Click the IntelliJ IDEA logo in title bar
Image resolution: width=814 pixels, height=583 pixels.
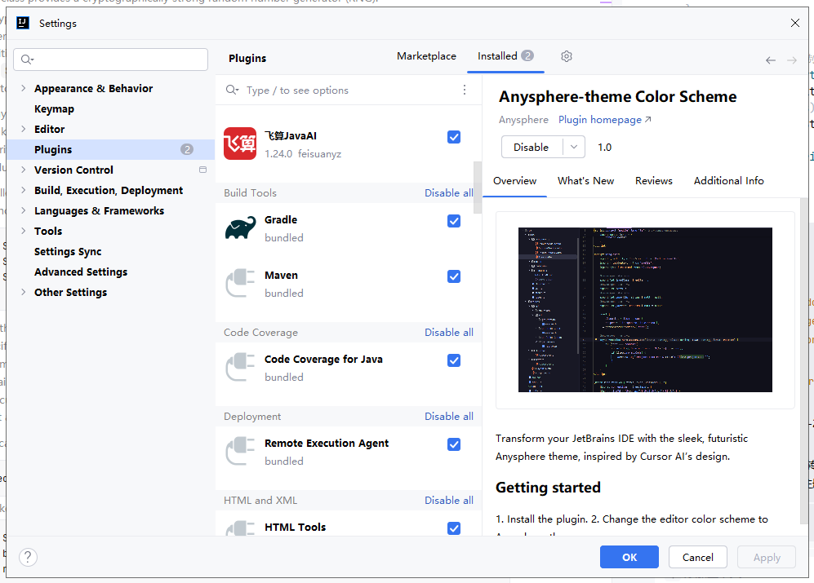pos(23,23)
